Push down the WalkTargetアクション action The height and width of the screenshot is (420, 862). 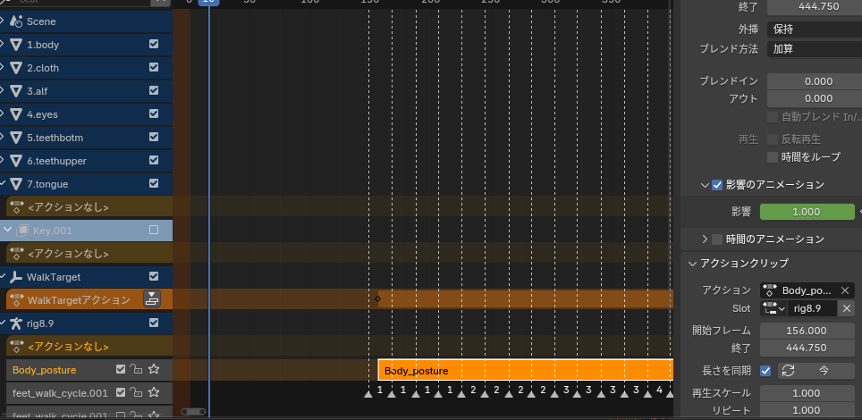click(152, 299)
